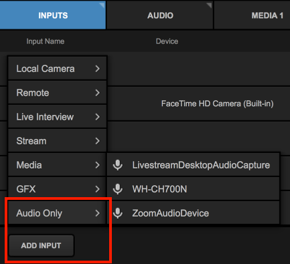Click the Input Name column header

coord(46,41)
